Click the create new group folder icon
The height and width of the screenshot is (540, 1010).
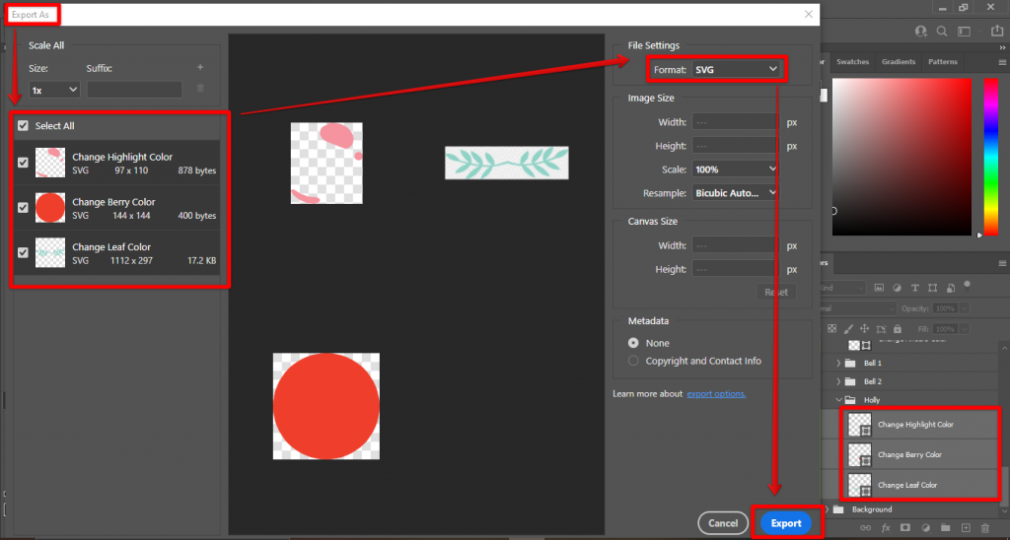click(945, 529)
